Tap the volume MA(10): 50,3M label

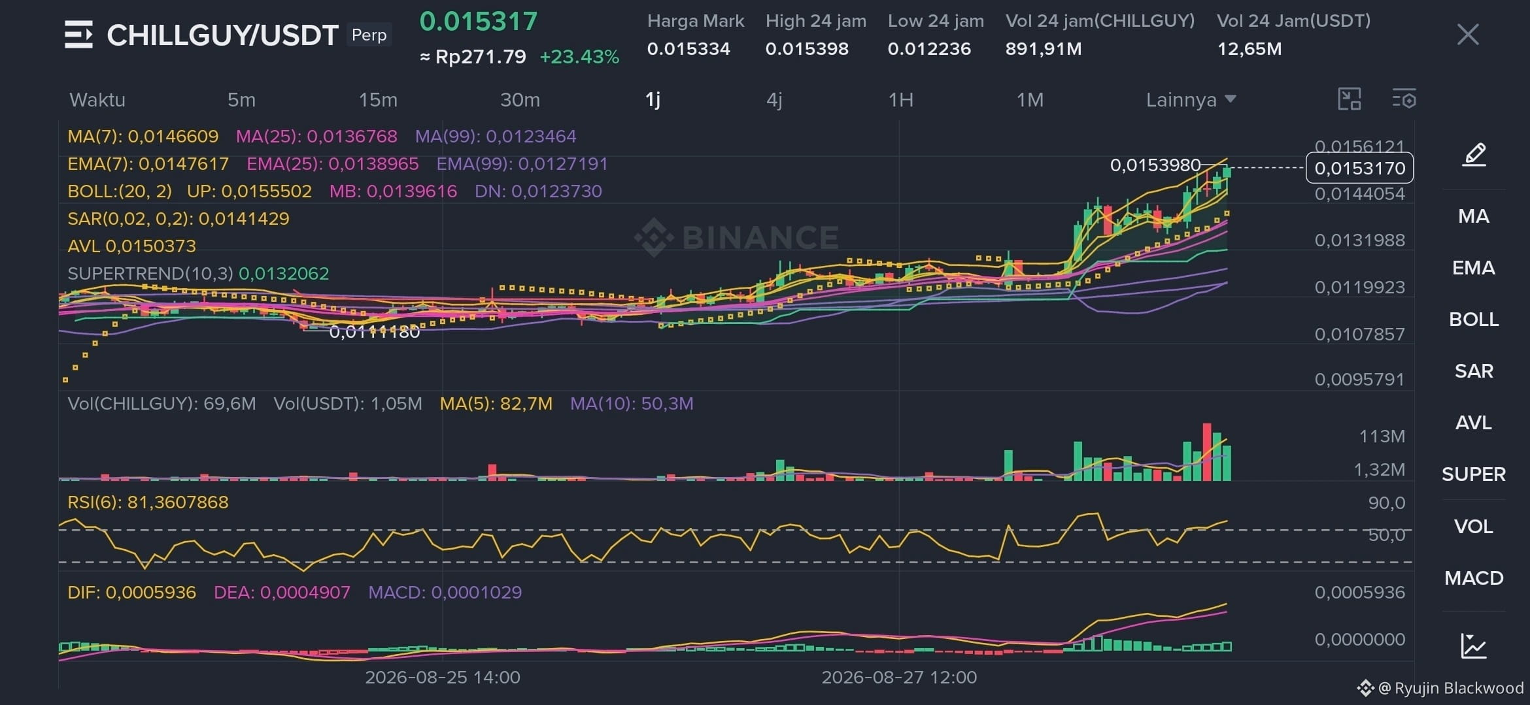pyautogui.click(x=632, y=404)
